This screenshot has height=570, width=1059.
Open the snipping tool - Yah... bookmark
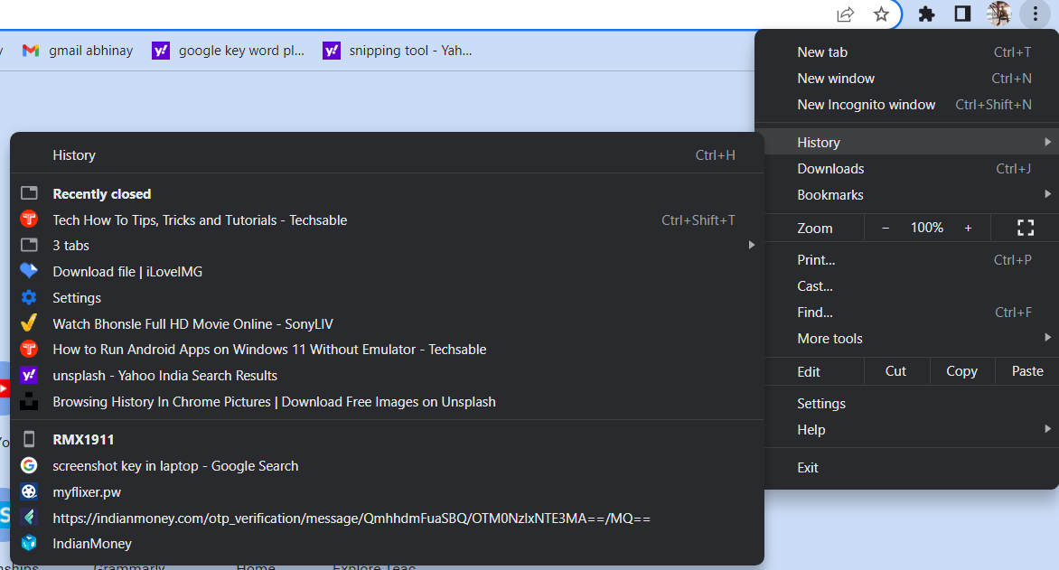[x=398, y=51]
